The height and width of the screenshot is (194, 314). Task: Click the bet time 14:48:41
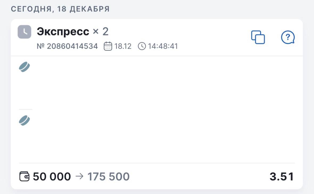click(x=163, y=46)
